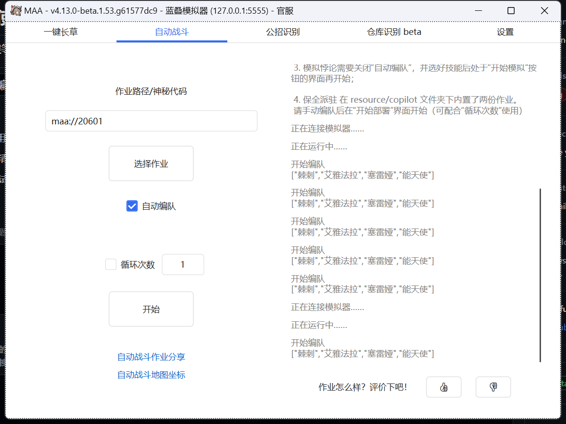Open the 自动战斗作业分享 copilot sharing link
This screenshot has height=424, width=566.
tap(151, 357)
